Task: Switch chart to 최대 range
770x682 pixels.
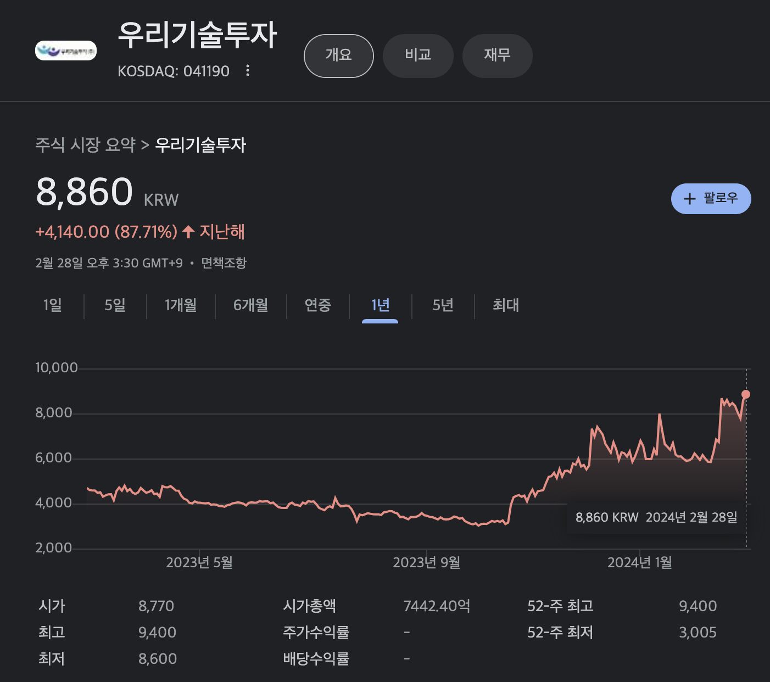Action: tap(506, 305)
